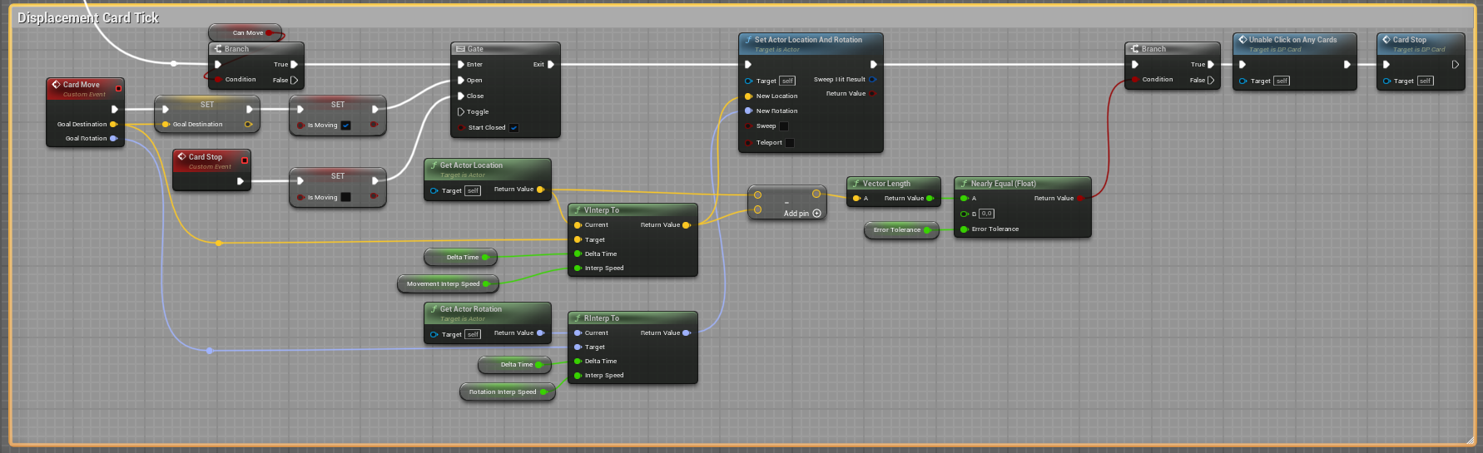
Task: Select the Unable Click on Any Cards node title
Action: click(x=1292, y=40)
